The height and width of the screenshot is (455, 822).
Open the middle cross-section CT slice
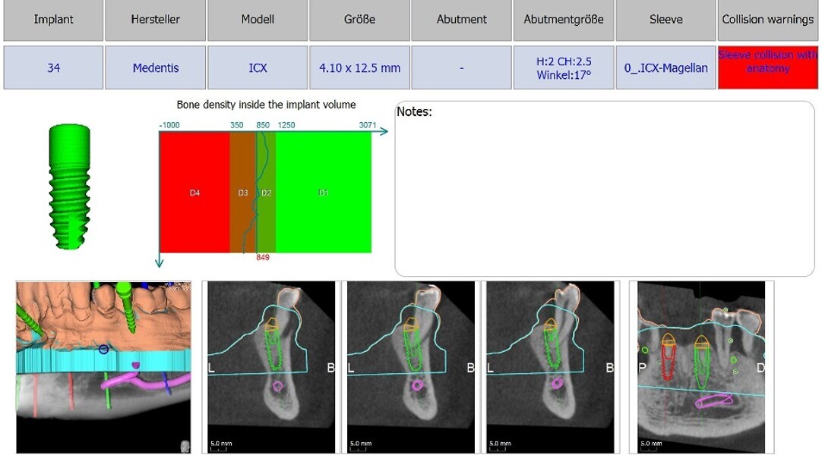pyautogui.click(x=410, y=367)
